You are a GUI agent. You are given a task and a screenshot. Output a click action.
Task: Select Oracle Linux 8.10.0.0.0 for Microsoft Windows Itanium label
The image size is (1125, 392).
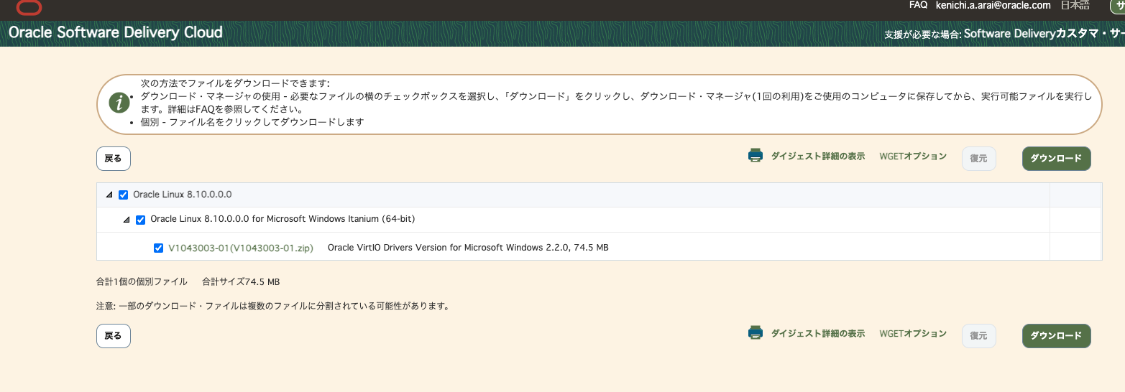(283, 219)
